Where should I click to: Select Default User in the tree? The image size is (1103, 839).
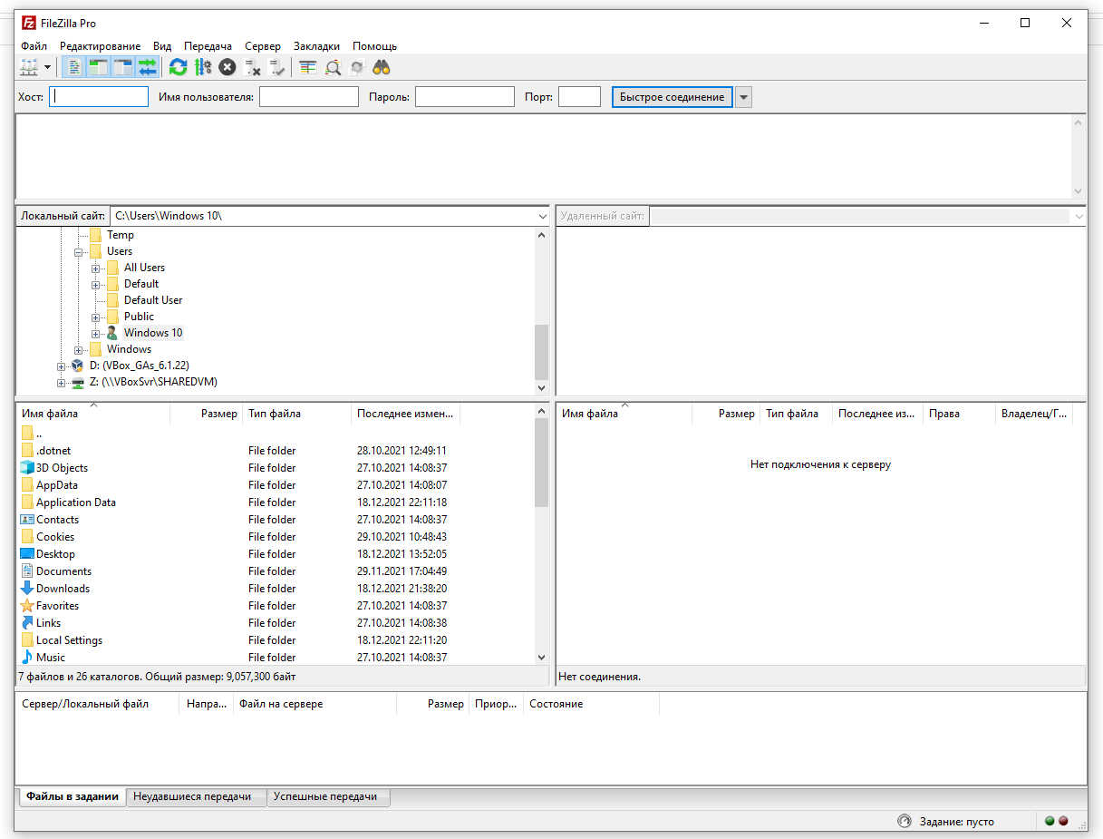coord(153,300)
